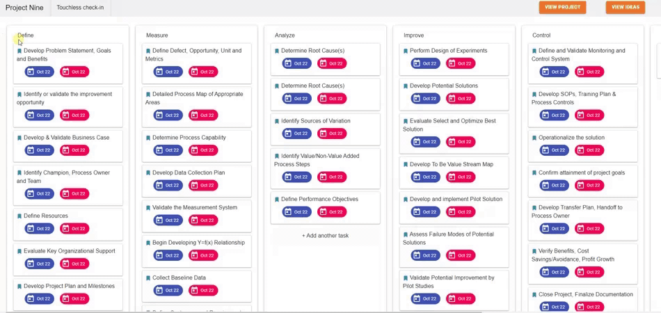
Task: Click red calendar chip on Determine Process Capability
Action: (x=203, y=150)
